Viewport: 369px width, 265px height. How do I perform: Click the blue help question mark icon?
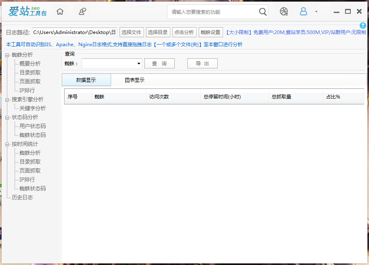coord(363,26)
